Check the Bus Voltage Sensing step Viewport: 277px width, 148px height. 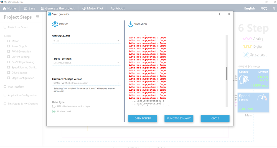9,62
